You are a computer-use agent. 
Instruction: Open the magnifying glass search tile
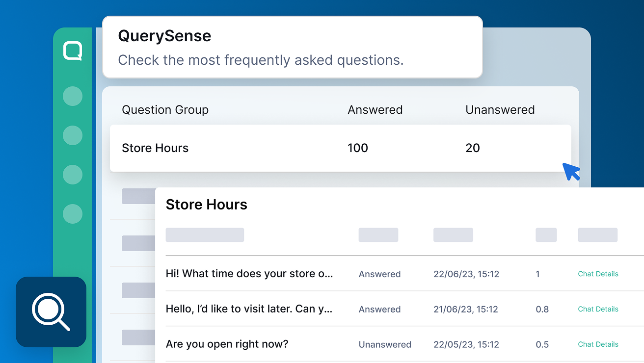(x=51, y=312)
